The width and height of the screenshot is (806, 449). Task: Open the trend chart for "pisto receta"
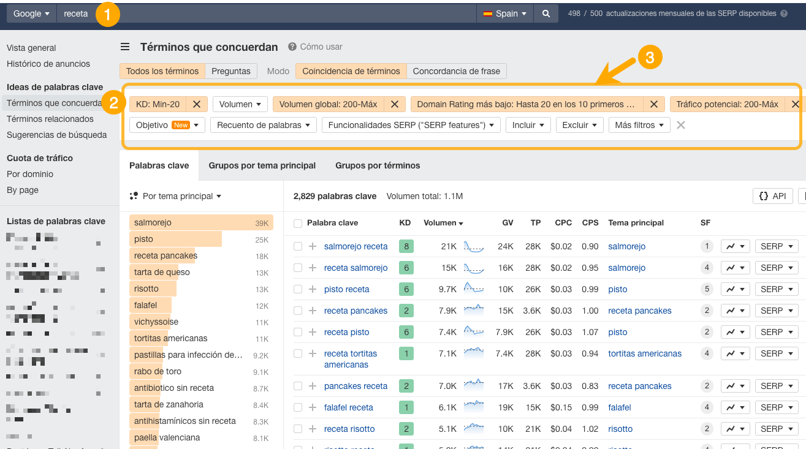[x=733, y=289]
